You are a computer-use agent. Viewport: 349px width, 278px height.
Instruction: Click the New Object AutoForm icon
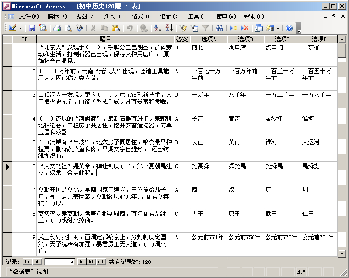point(270,28)
